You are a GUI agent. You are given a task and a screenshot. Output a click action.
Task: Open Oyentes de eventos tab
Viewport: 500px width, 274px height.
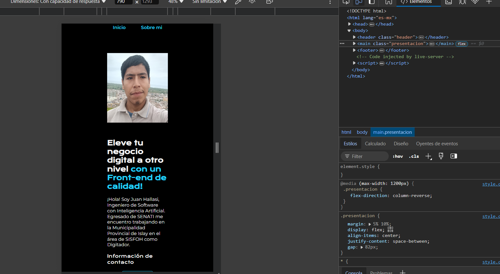[x=437, y=144]
